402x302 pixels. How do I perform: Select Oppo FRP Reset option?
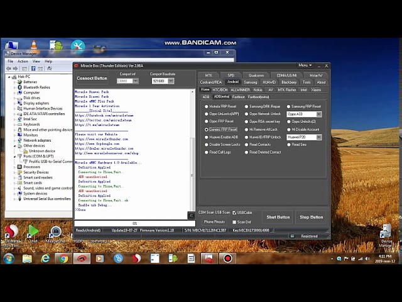(x=206, y=121)
